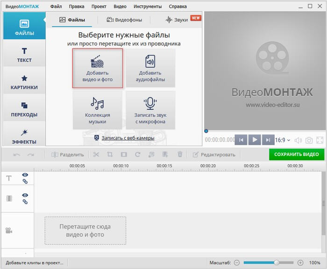The image size is (327, 269).
Task: Click the snapshot camera icon
Action: point(309,141)
